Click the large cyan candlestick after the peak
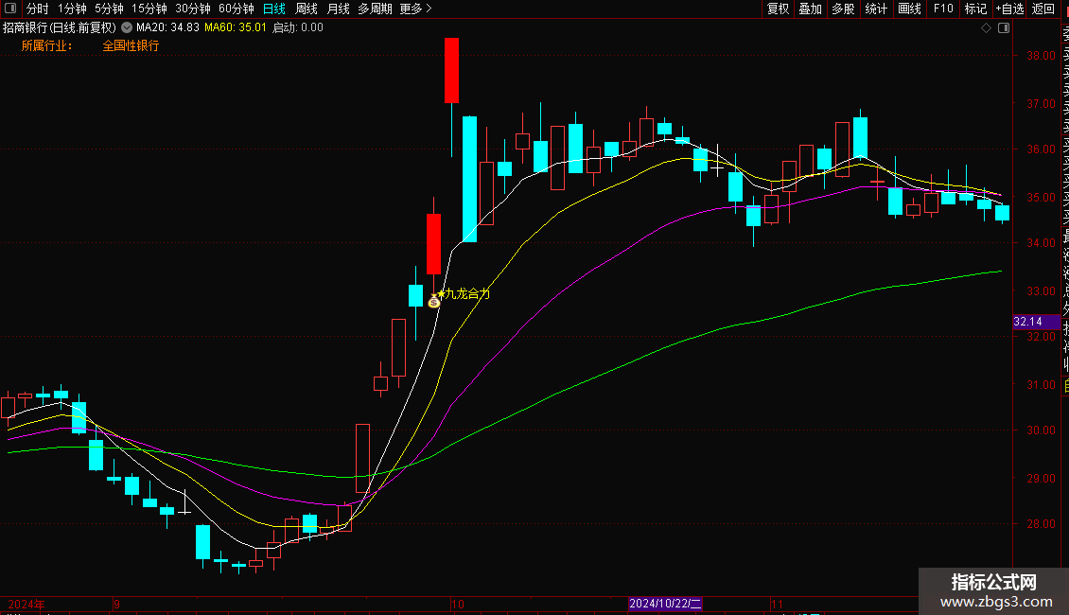1069x615 pixels. pyautogui.click(x=469, y=179)
